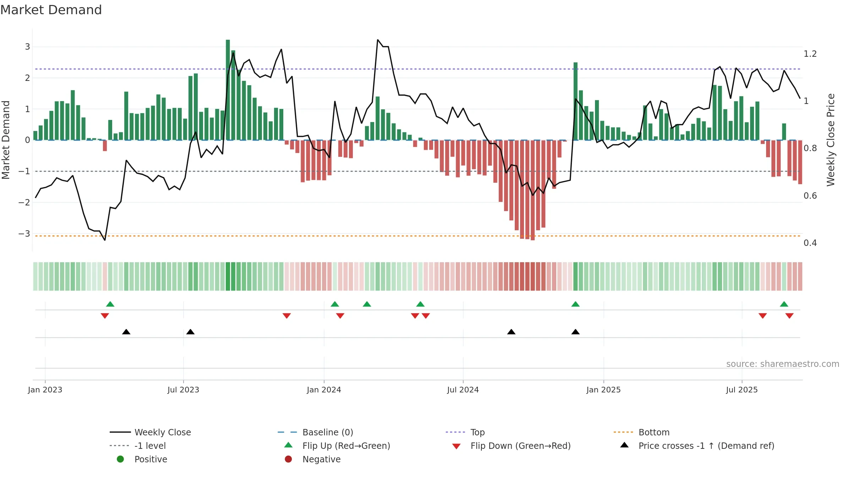Click the black price-cross marker near Jul 2023

click(x=190, y=332)
